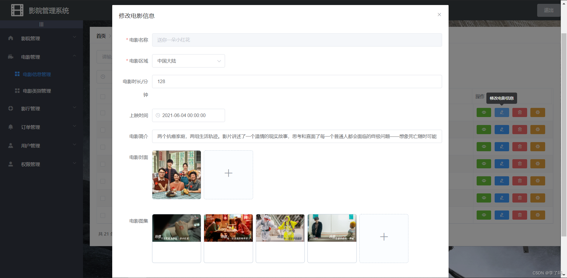Collapse the 电影管理 menu chevron
The width and height of the screenshot is (567, 278).
click(x=74, y=56)
